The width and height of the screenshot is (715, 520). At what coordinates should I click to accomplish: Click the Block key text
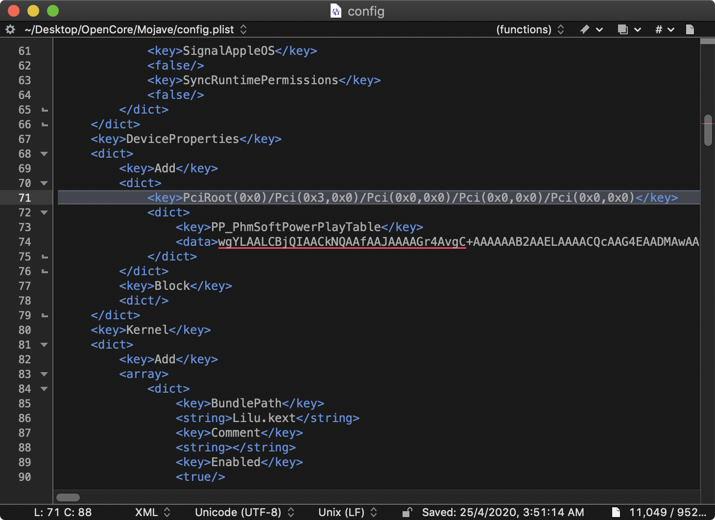[x=172, y=286]
